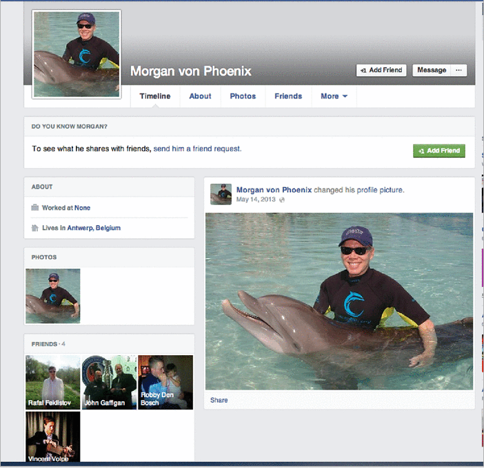The width and height of the screenshot is (484, 468).
Task: Open Morgan von Phoenix's profile picture
Action: click(77, 54)
